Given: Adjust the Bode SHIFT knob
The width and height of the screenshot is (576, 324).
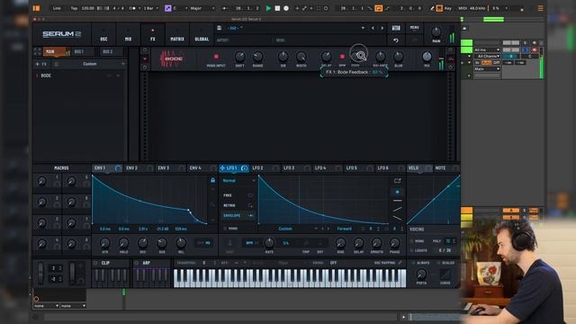Looking at the screenshot, I should (x=239, y=57).
